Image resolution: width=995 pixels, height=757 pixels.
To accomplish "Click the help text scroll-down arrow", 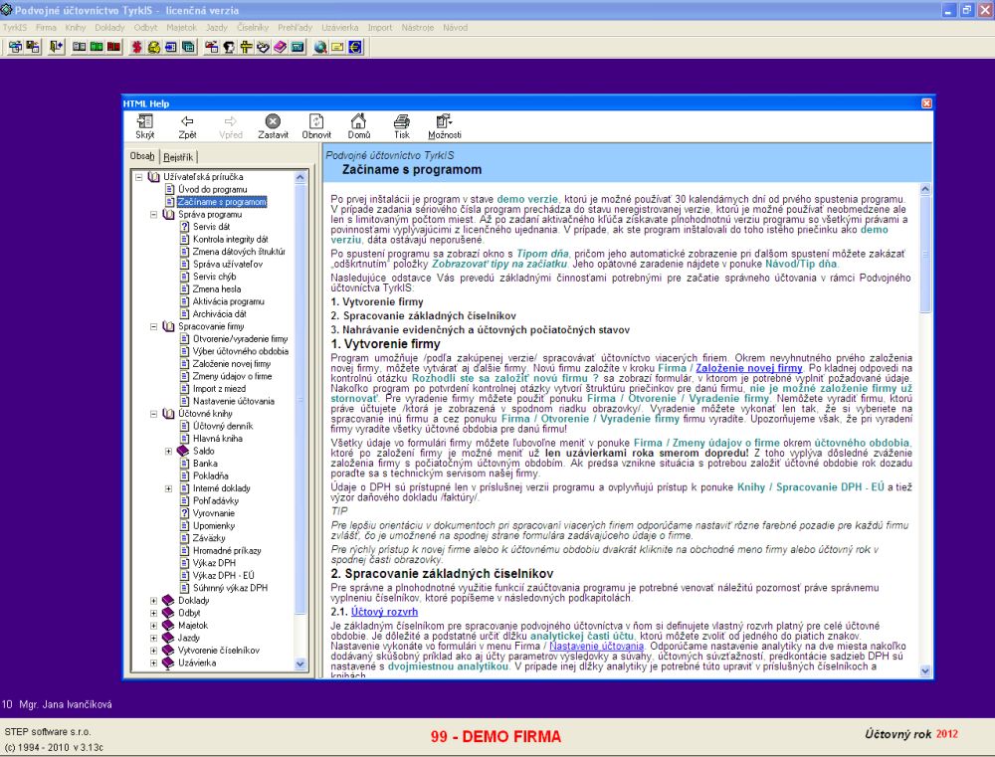I will coord(925,670).
